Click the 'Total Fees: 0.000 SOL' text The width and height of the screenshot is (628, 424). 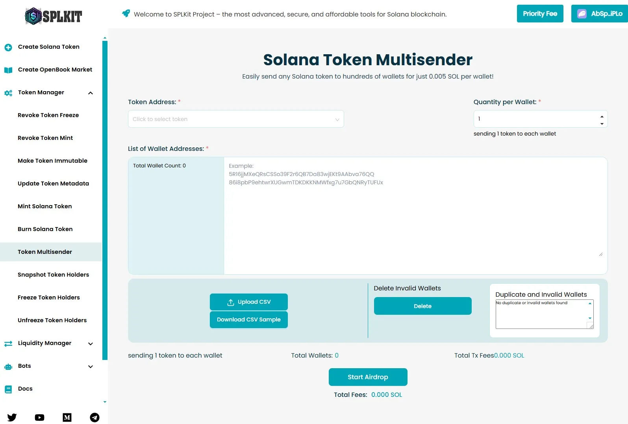coord(368,395)
